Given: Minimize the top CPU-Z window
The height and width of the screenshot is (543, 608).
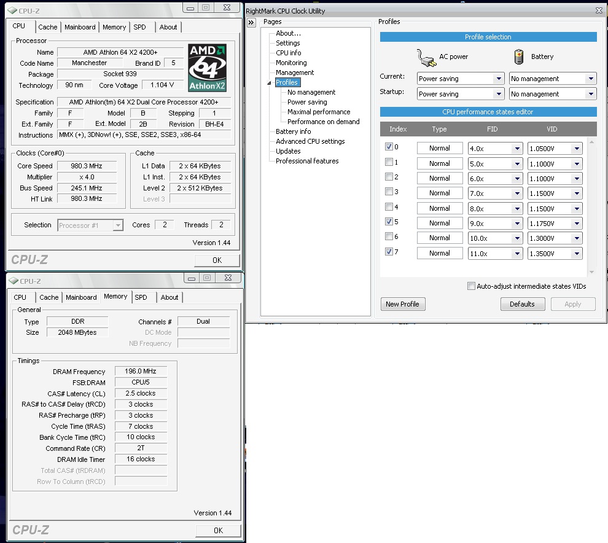Looking at the screenshot, I should click(190, 8).
